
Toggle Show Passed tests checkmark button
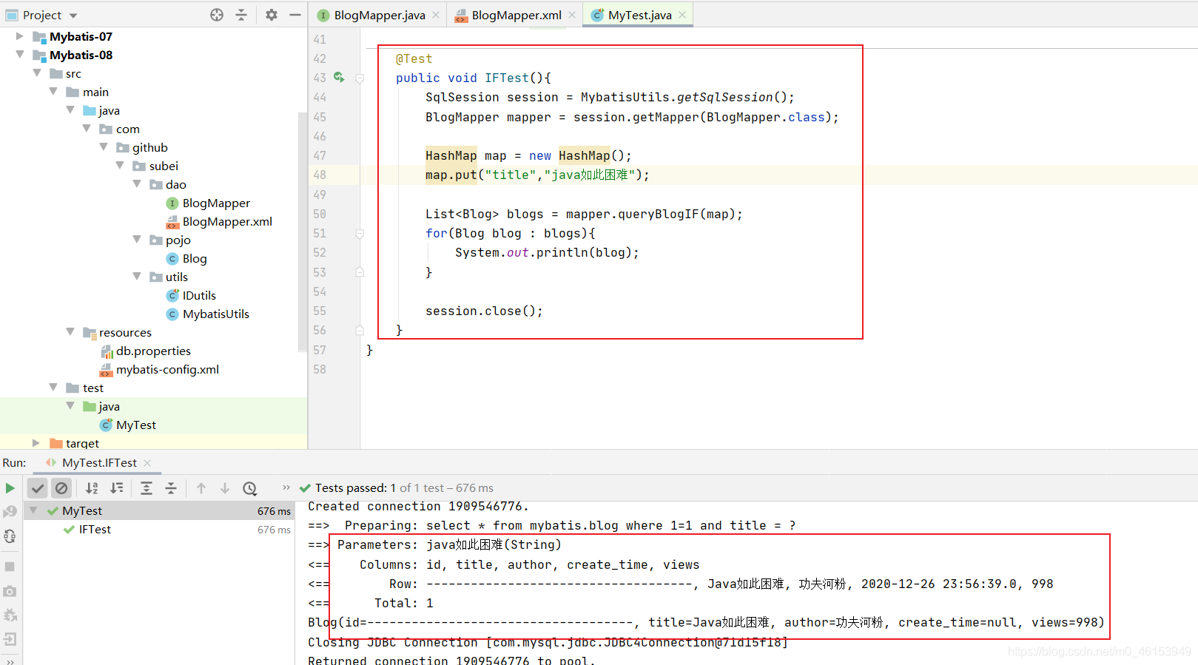[38, 488]
